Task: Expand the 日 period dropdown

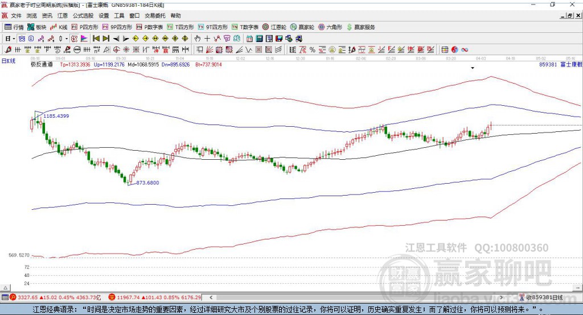Action: [14, 39]
